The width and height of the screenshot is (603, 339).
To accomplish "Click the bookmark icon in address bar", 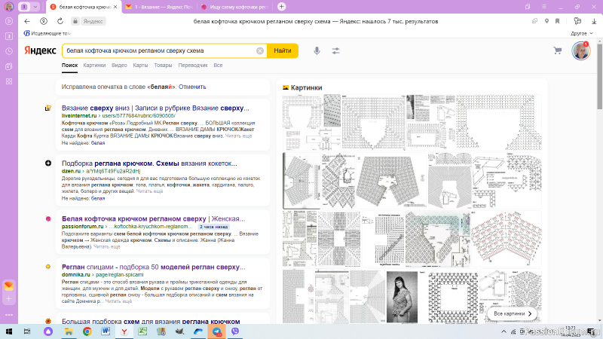I will point(557,22).
